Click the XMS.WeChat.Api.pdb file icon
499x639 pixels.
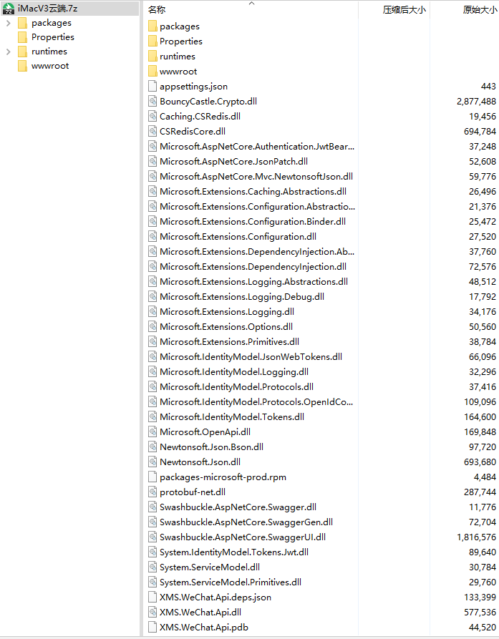(152, 628)
